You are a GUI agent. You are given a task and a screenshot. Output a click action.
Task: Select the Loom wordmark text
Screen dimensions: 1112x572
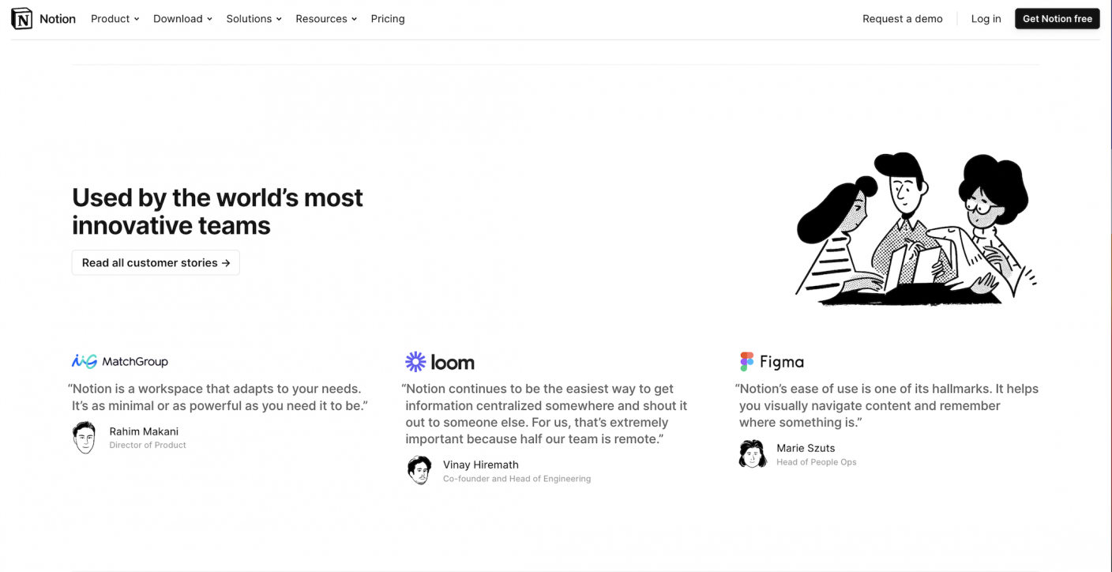click(452, 361)
